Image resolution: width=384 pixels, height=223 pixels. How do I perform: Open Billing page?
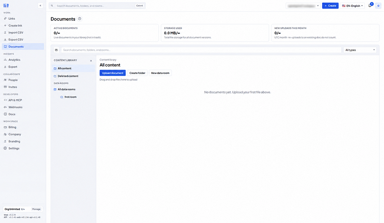(x=23, y=127)
